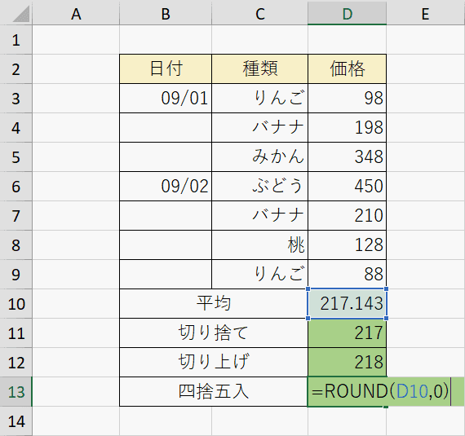
Task: Click the rounded-down value 217
Action: [x=347, y=333]
